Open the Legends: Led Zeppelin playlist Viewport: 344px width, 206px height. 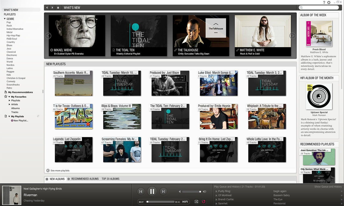[74, 150]
